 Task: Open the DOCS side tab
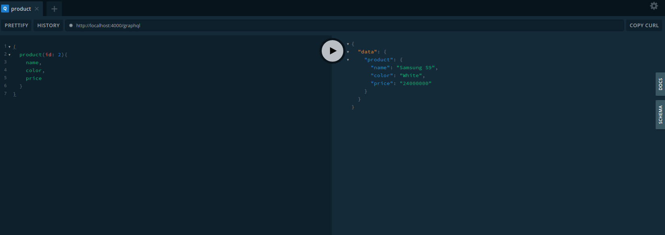[660, 84]
